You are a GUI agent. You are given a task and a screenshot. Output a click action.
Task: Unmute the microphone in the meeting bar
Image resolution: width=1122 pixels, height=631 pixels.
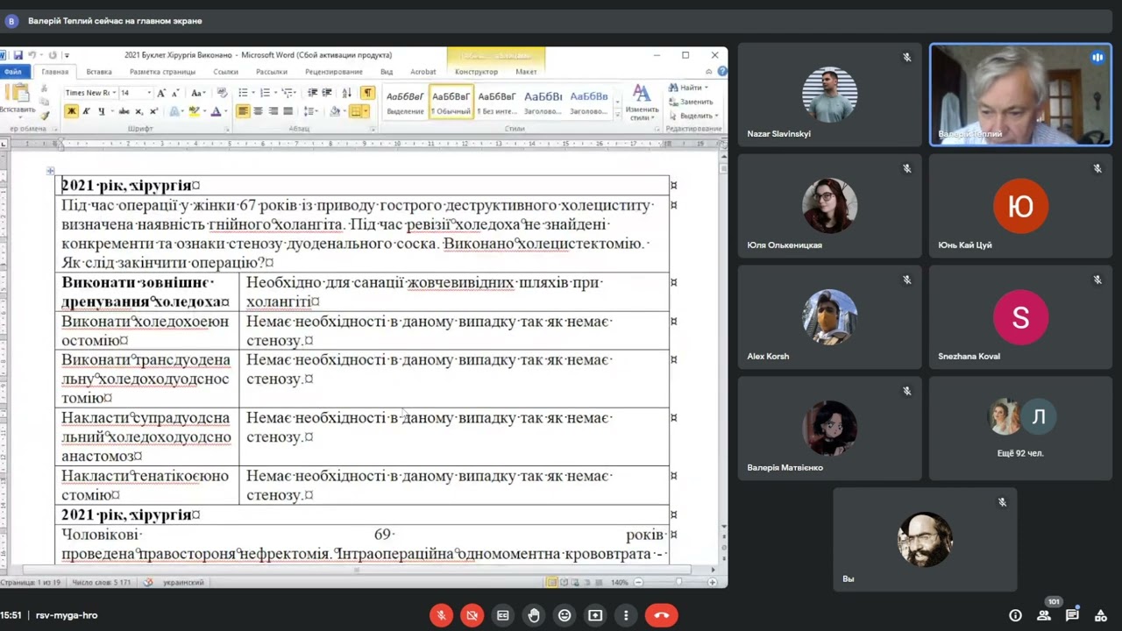pos(442,615)
